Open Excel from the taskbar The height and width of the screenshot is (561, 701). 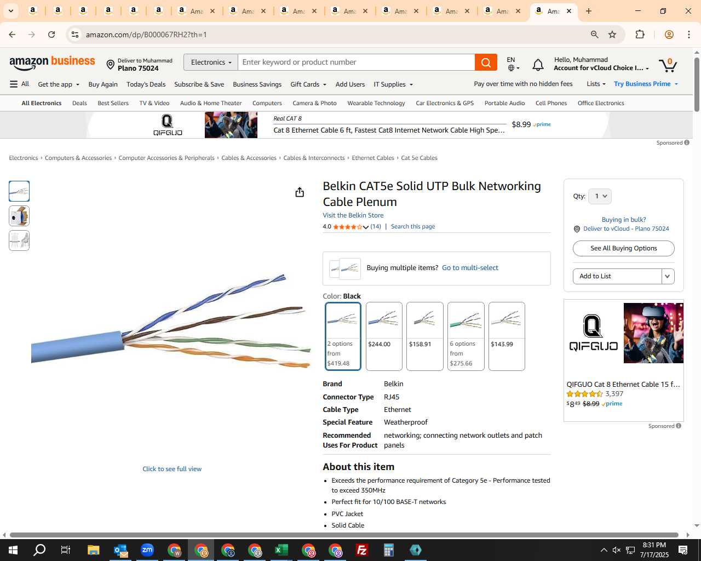coord(281,550)
